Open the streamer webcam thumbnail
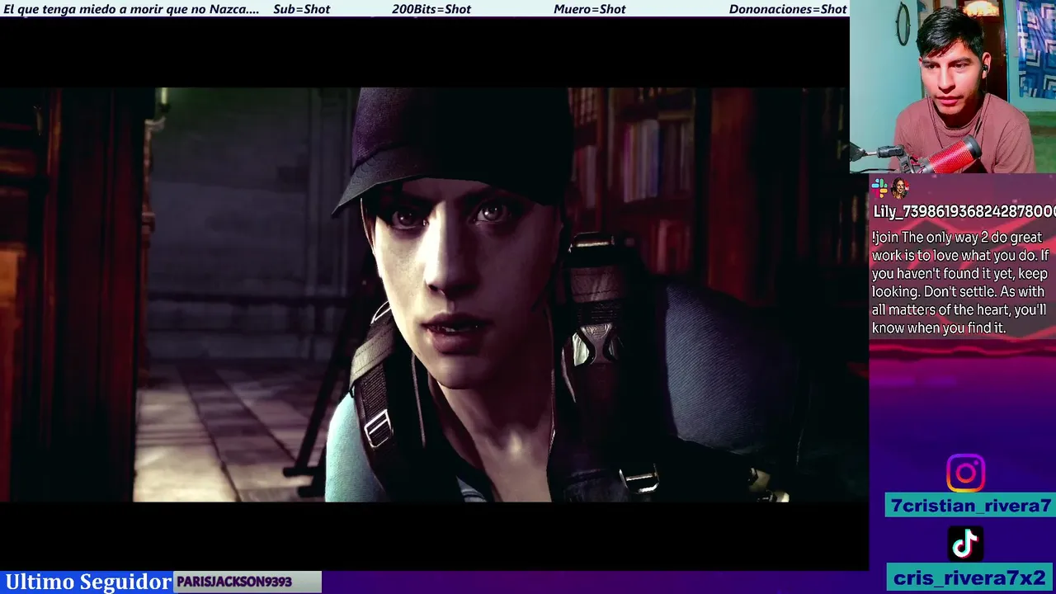The width and height of the screenshot is (1056, 594). coord(953,87)
